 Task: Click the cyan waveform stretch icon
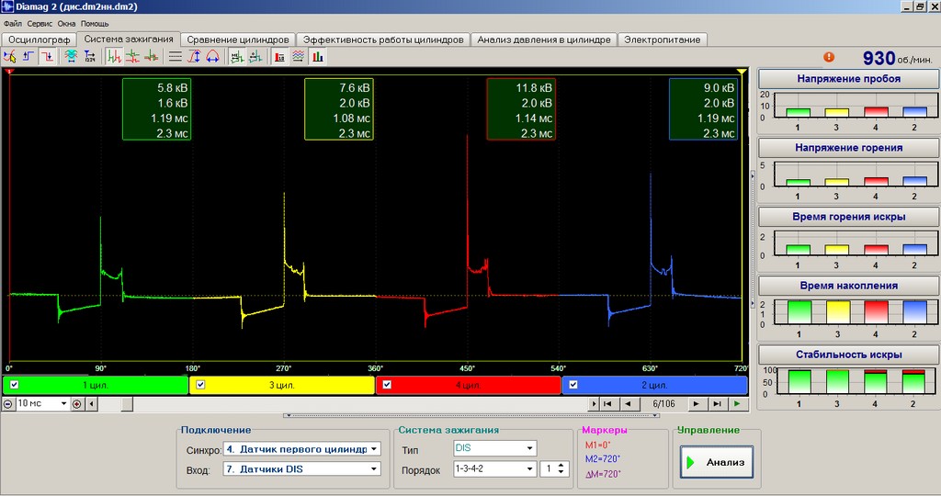coord(71,57)
